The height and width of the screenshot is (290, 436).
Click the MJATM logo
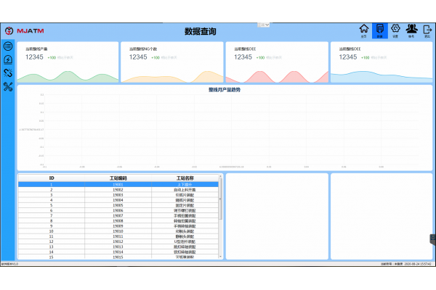tap(25, 30)
